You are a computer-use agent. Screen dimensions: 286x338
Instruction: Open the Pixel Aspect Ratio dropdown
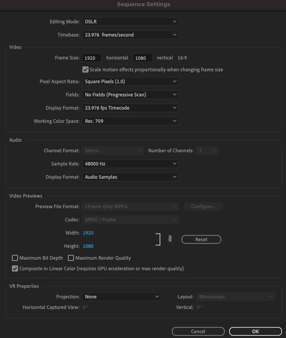[x=130, y=81]
